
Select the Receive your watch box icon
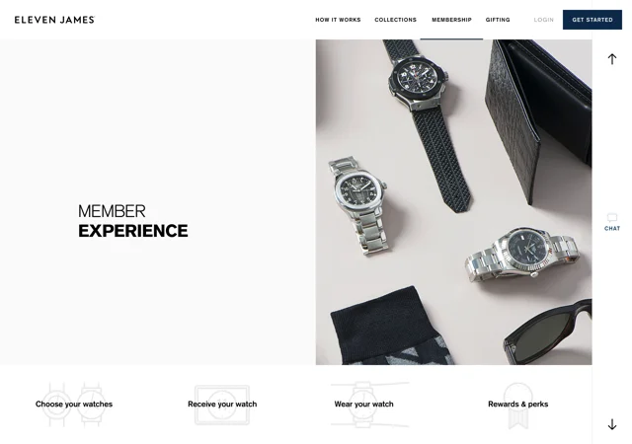coord(222,405)
